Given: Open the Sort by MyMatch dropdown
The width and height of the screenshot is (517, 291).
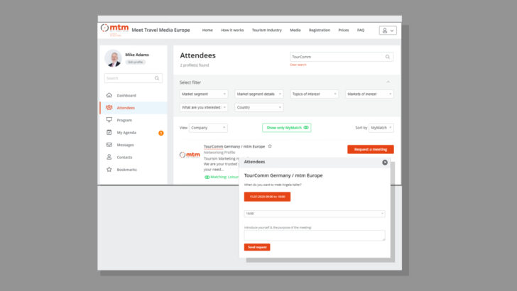Looking at the screenshot, I should click(x=381, y=128).
